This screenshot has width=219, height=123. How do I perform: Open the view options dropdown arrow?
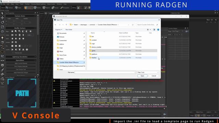point(151,30)
